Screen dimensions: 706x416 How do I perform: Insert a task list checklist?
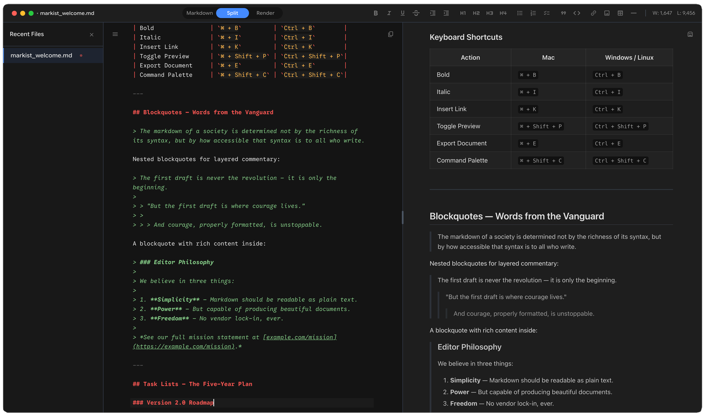pos(547,13)
